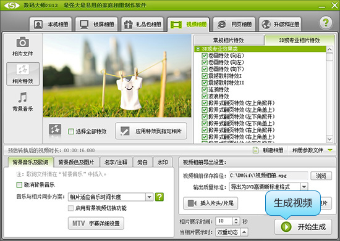
Task: Enable 取消背景音乐 checkbox
Action: point(19,185)
